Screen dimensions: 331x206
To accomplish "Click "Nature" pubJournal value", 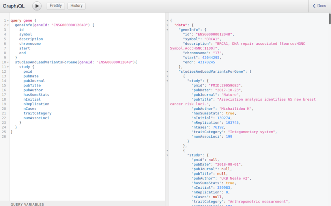I will pos(230,95).
